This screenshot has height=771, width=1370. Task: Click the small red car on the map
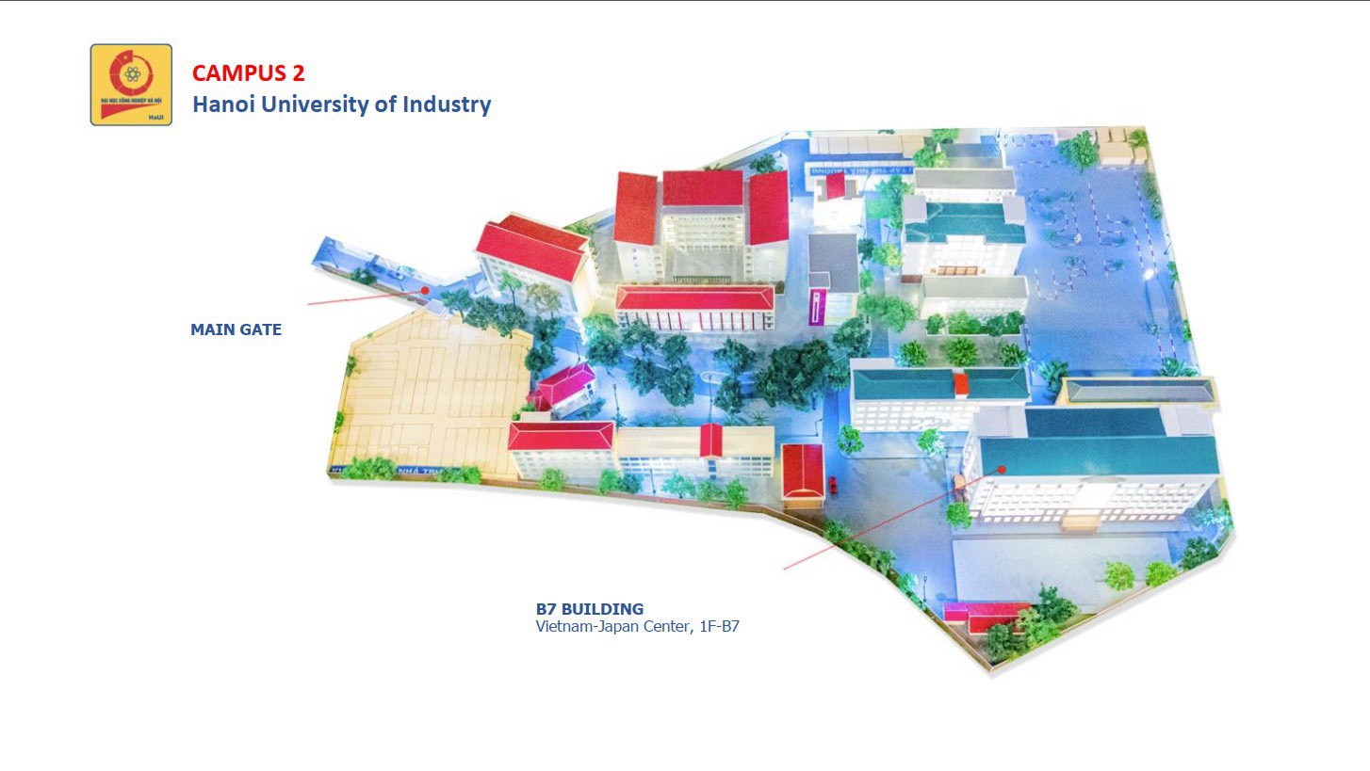coord(832,485)
